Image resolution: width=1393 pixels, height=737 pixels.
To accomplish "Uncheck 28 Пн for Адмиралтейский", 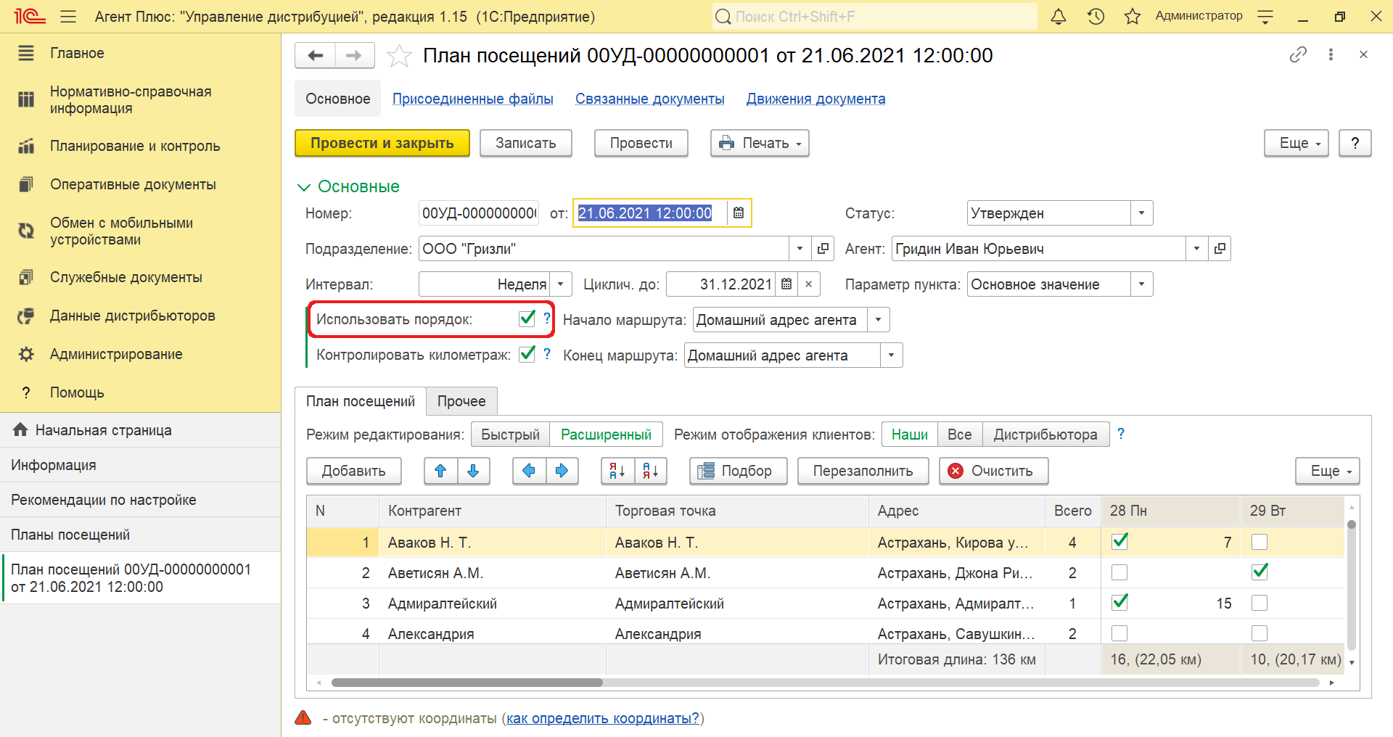I will tap(1119, 602).
